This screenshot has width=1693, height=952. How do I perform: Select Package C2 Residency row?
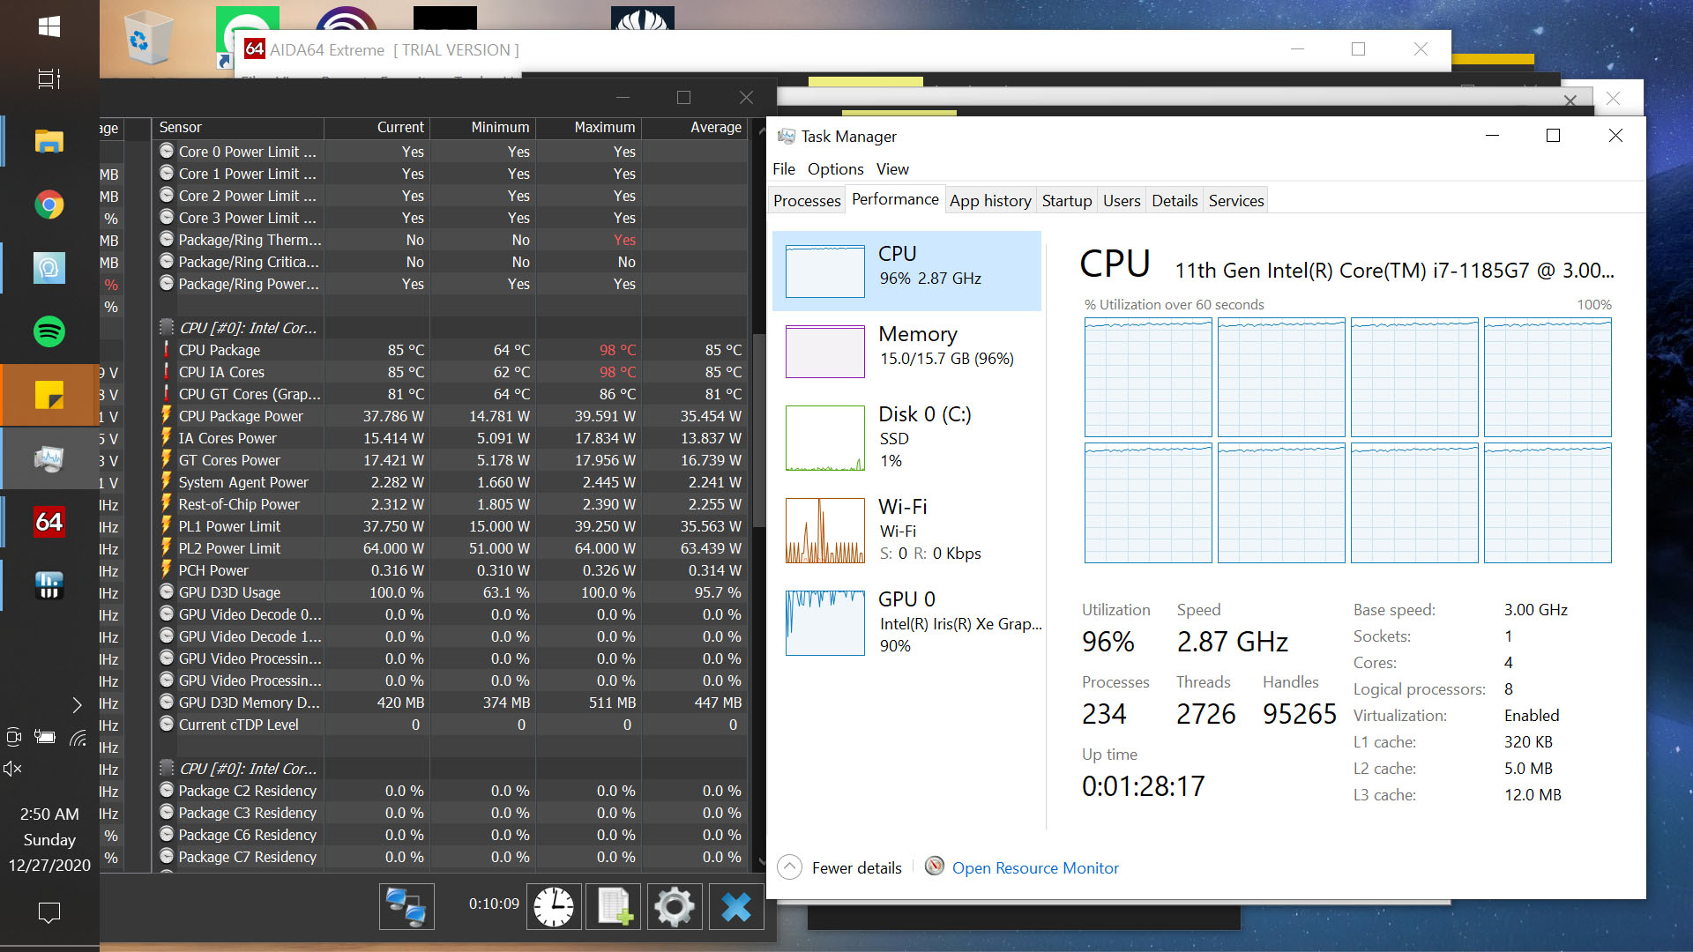450,791
